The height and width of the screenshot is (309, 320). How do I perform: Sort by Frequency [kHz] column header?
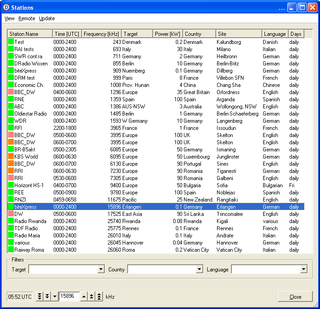tap(101, 34)
